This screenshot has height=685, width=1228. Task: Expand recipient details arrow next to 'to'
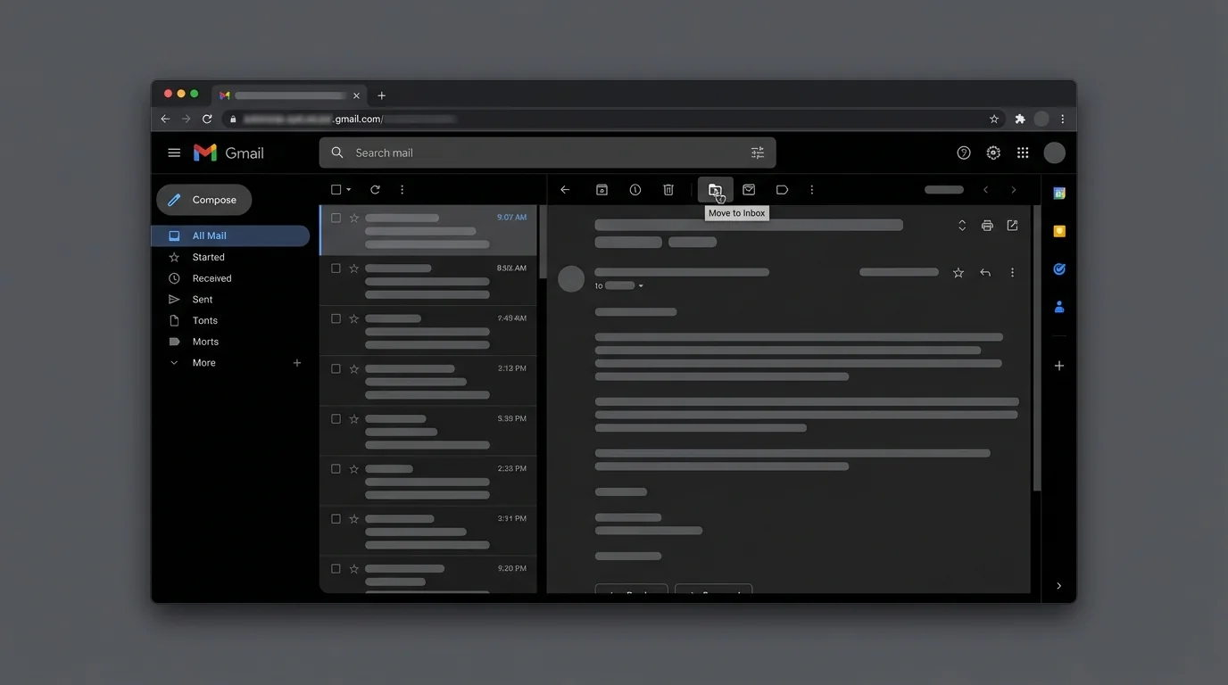[641, 286]
